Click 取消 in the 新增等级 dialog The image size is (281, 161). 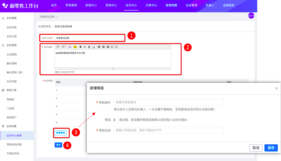point(256,148)
